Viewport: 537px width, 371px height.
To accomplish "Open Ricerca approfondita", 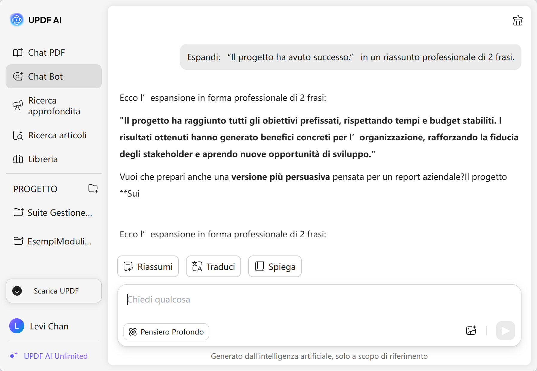I will tap(54, 106).
